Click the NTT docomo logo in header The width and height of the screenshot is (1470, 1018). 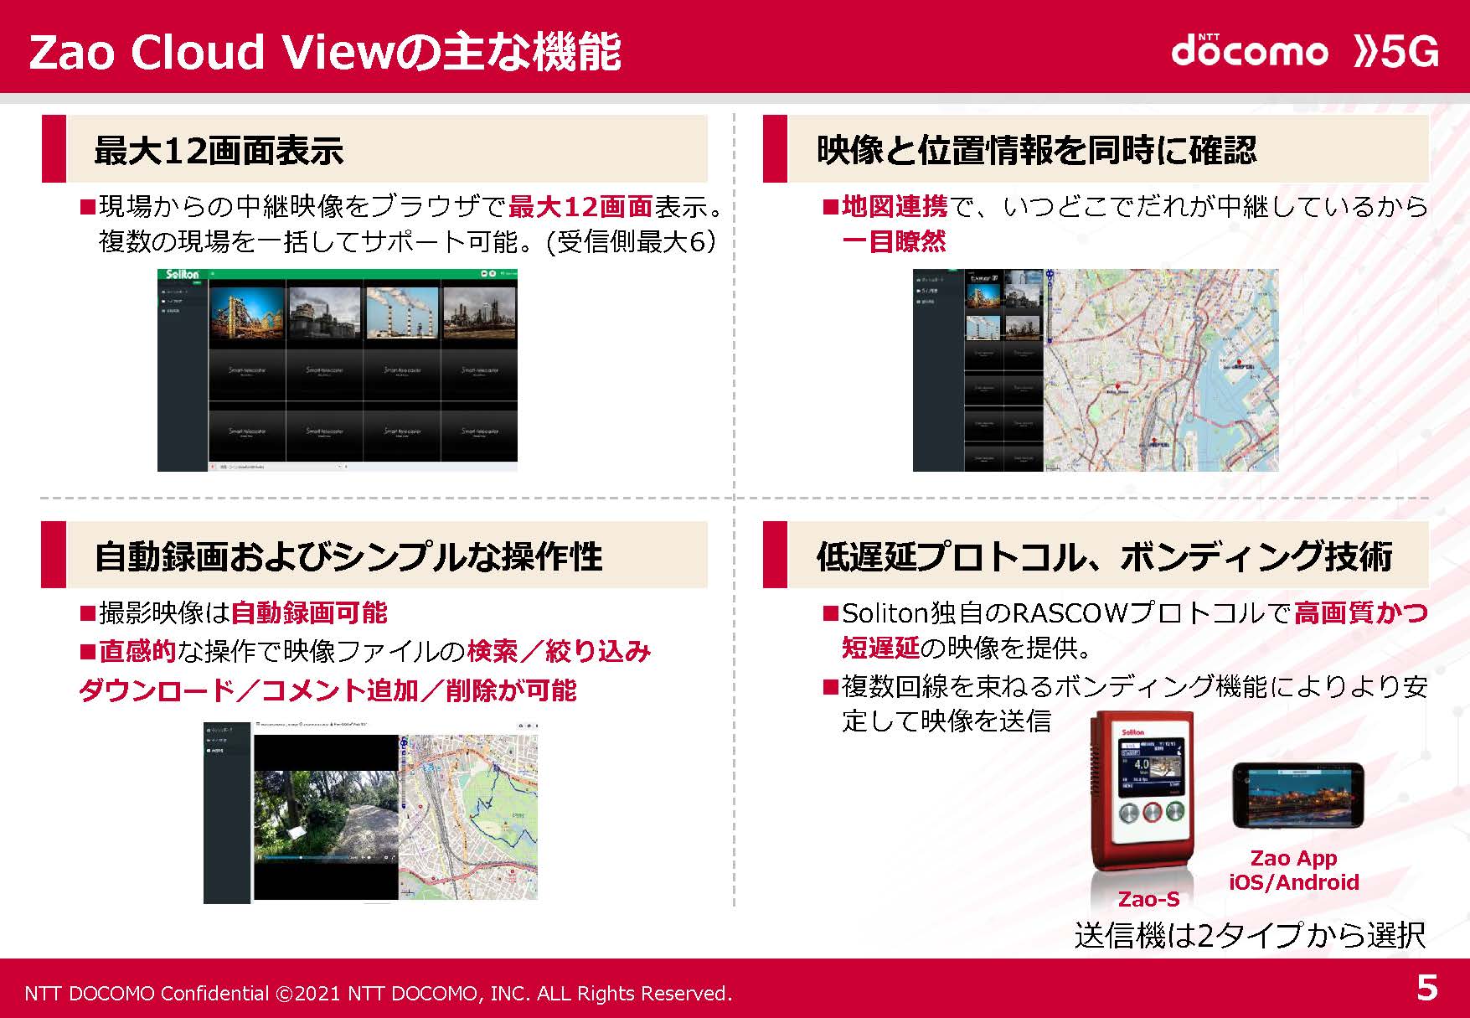click(1249, 50)
